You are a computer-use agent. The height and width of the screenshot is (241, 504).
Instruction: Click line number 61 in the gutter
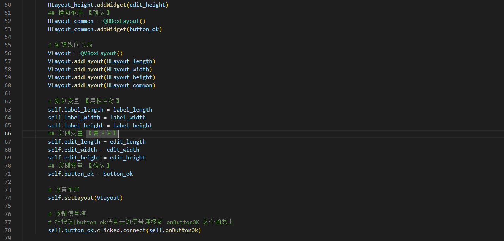(x=8, y=93)
